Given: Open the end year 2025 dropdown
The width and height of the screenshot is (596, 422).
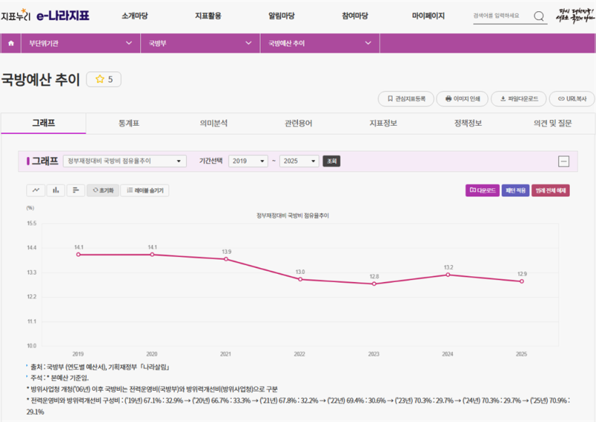Looking at the screenshot, I should click(299, 161).
